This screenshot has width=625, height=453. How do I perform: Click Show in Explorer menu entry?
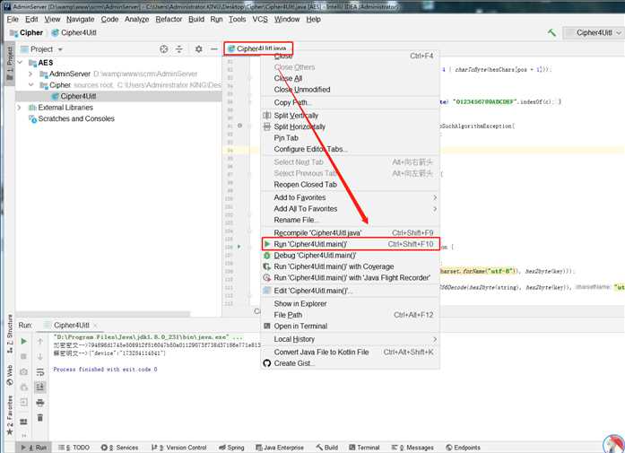[x=351, y=303]
